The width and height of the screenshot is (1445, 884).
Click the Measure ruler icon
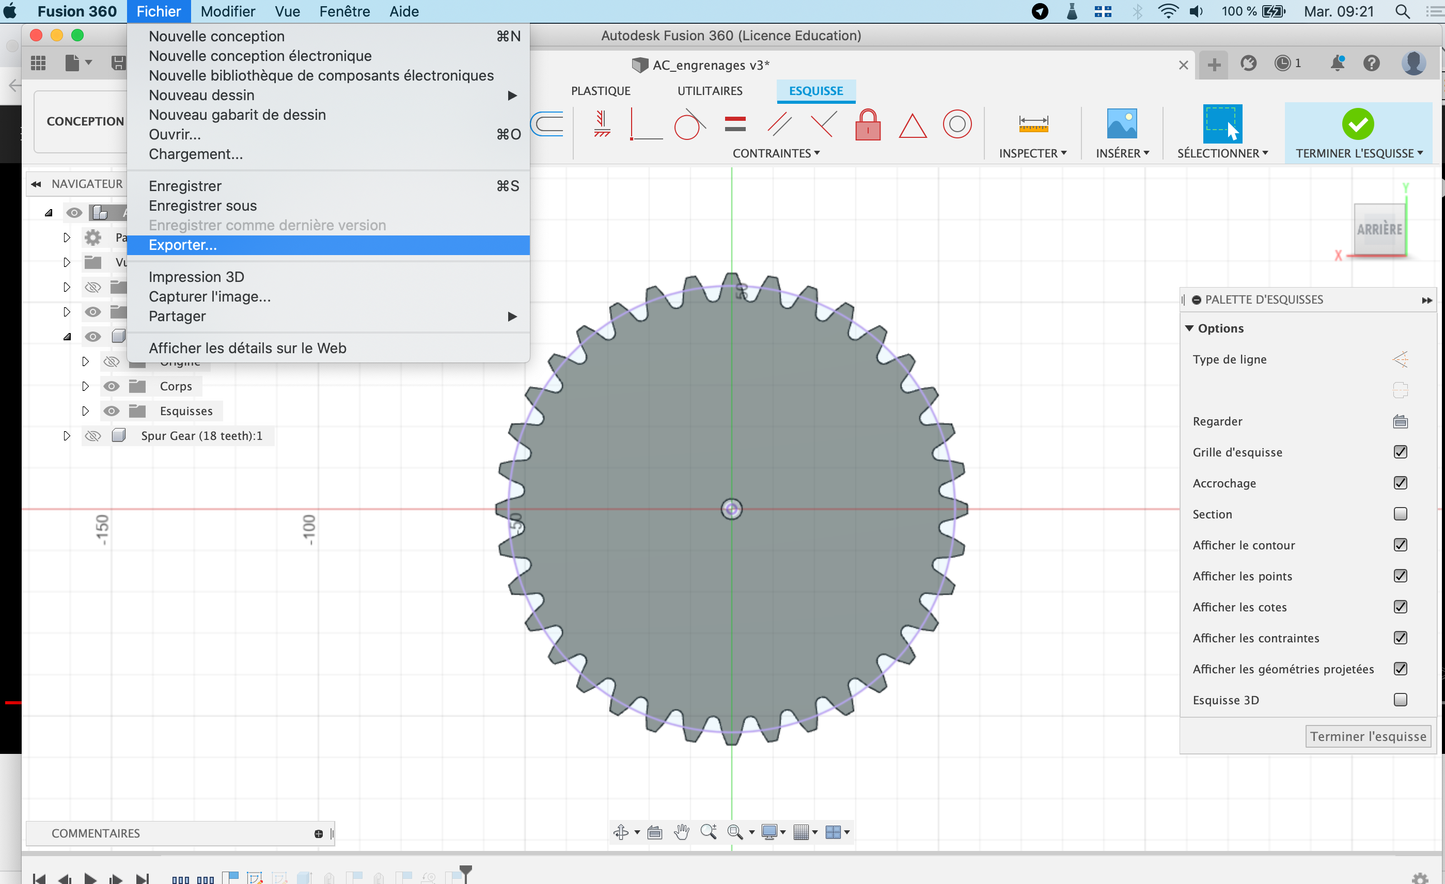[x=1033, y=124]
